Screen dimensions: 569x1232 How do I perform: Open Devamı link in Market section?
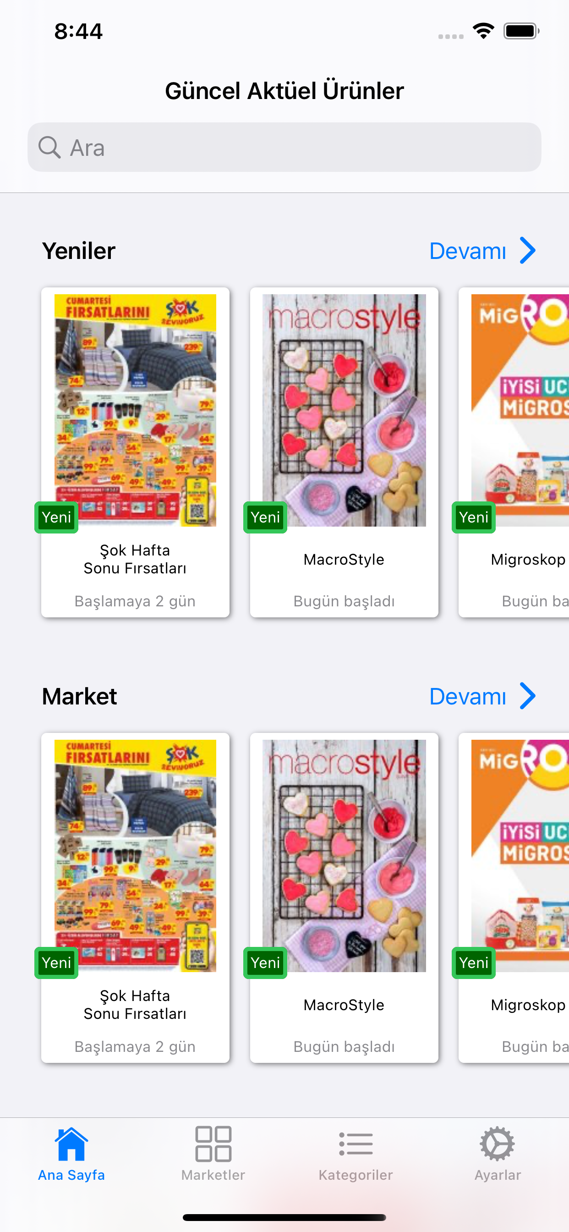[x=468, y=696]
